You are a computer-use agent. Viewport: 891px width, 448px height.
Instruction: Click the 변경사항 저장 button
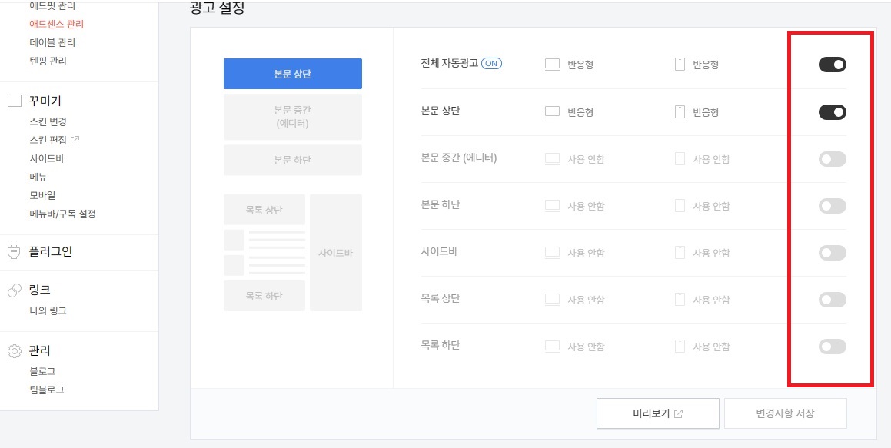(786, 413)
